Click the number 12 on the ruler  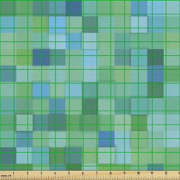click(x=166, y=173)
